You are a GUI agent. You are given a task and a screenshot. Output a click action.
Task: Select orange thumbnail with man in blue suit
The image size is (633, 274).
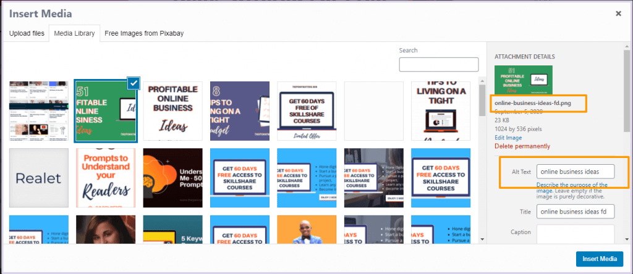(307, 230)
